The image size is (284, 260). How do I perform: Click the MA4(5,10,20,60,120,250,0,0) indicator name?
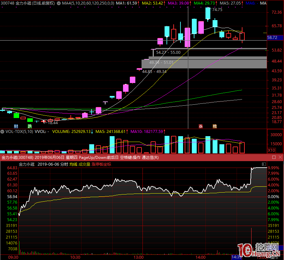(88, 3)
